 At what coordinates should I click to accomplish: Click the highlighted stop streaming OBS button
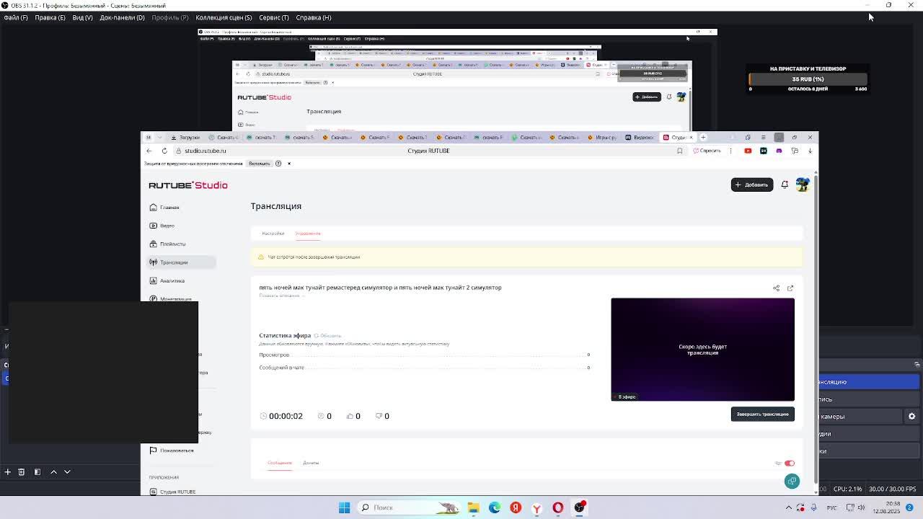click(869, 382)
